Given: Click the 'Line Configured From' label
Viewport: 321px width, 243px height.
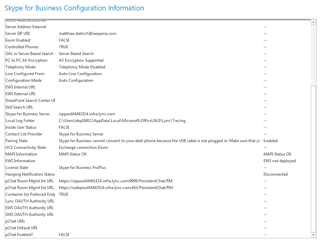Looking at the screenshot, I should click(25, 74).
